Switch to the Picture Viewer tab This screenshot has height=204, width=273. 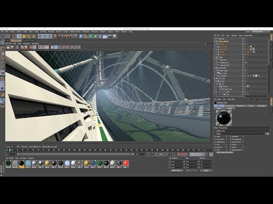click(x=16, y=41)
